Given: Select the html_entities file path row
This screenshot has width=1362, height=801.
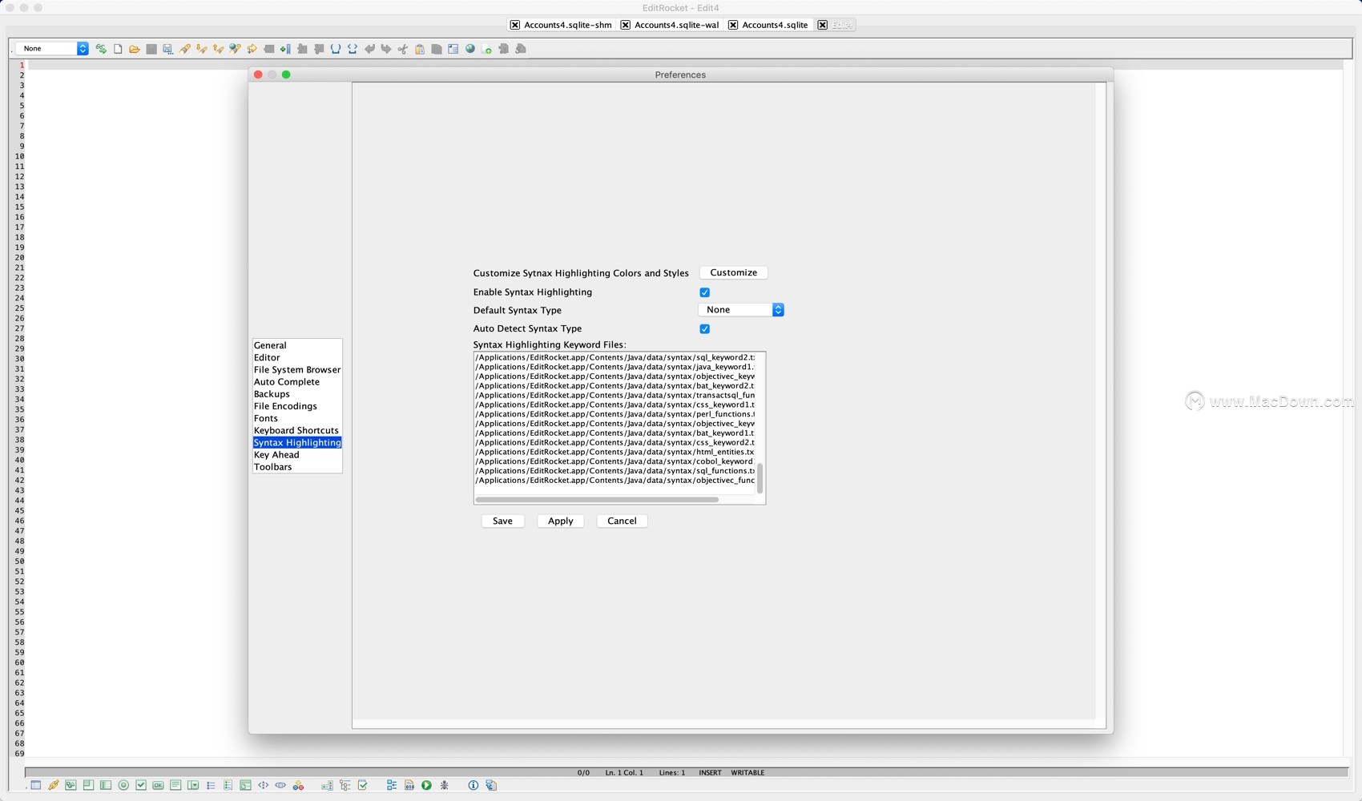Looking at the screenshot, I should (615, 452).
